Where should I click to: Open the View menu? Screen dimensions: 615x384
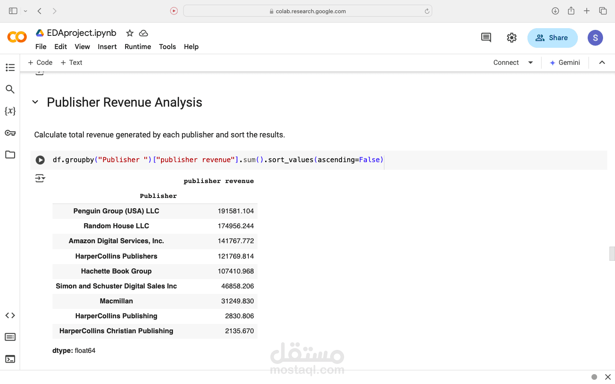pyautogui.click(x=82, y=47)
